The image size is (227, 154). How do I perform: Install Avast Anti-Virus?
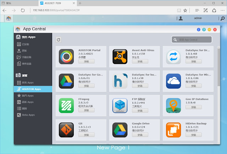140,62
